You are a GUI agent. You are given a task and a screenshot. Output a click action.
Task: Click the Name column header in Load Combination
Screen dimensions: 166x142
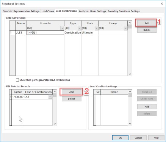click(x=21, y=23)
